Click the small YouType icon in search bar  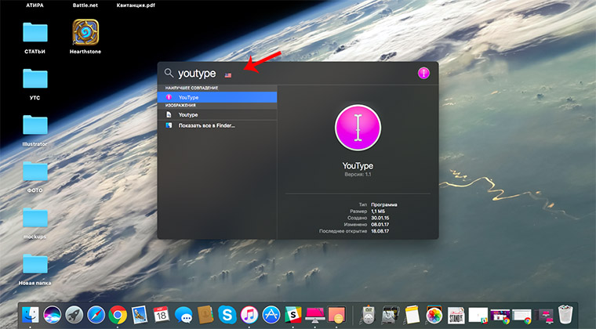pos(423,74)
